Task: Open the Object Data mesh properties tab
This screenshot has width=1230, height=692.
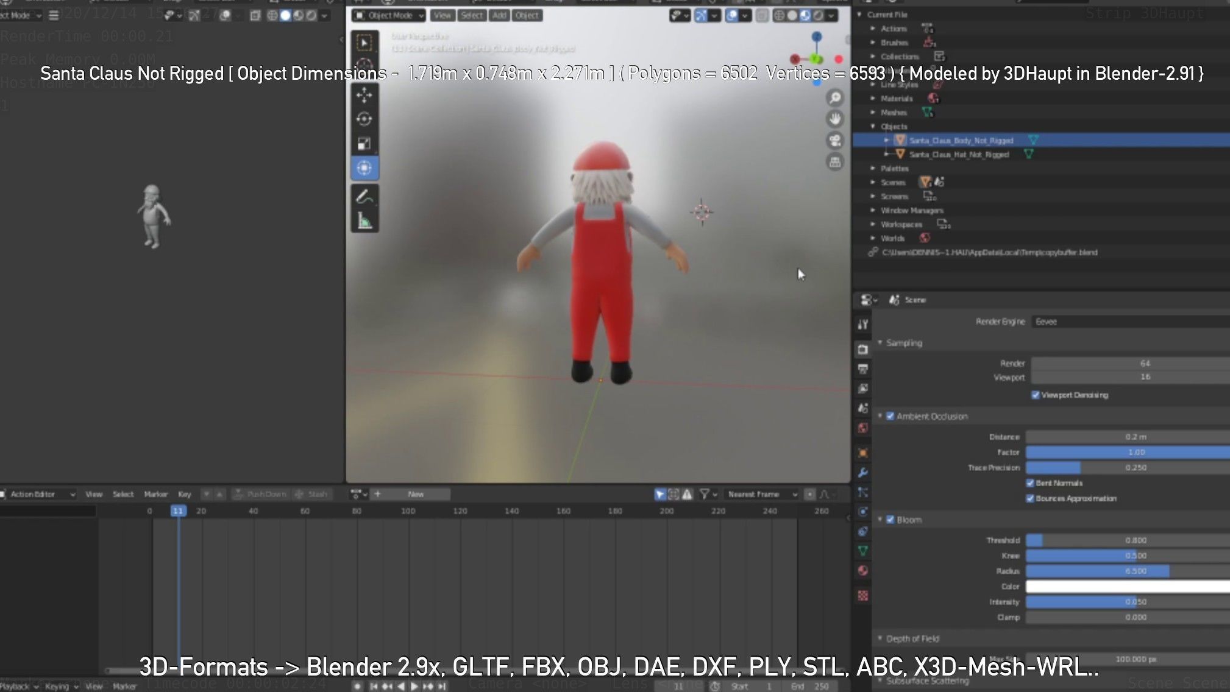Action: [x=862, y=551]
